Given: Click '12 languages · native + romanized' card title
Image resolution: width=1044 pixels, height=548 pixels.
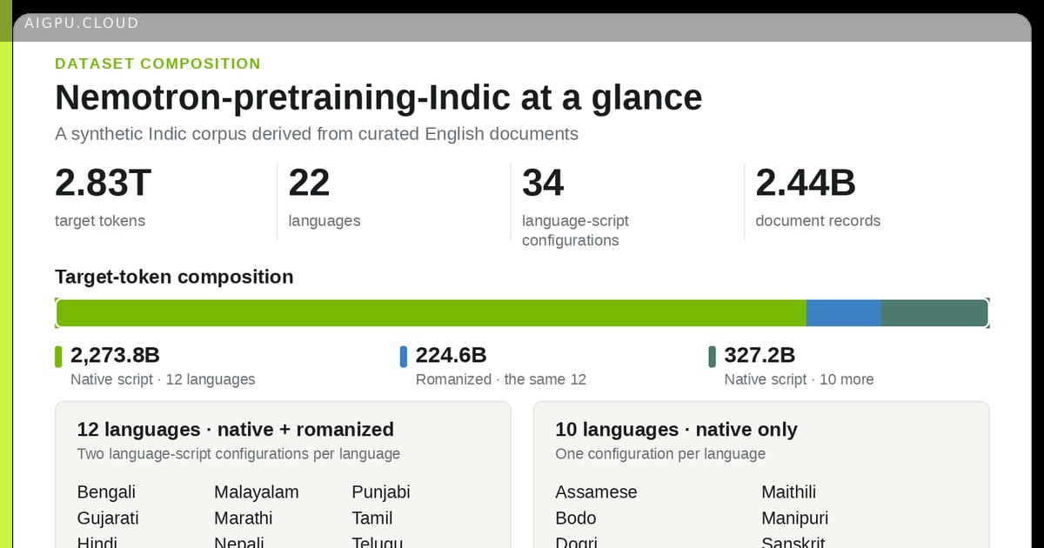Looking at the screenshot, I should (x=236, y=430).
